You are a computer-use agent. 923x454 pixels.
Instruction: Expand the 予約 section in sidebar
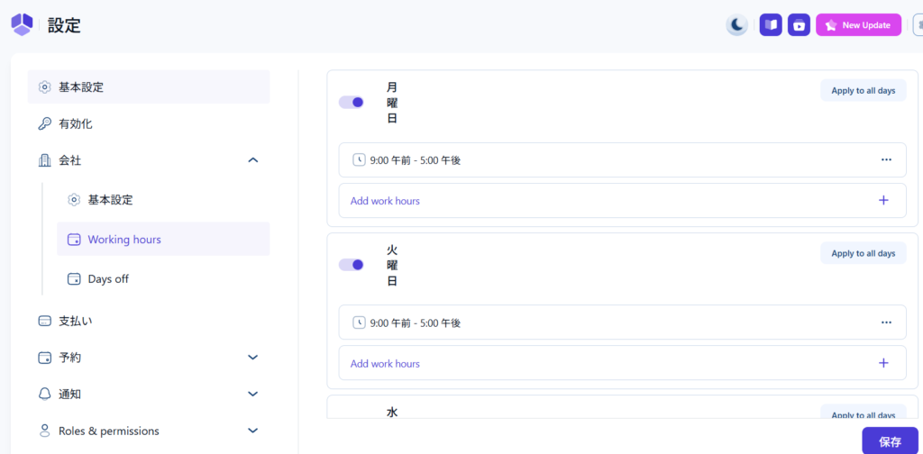252,358
